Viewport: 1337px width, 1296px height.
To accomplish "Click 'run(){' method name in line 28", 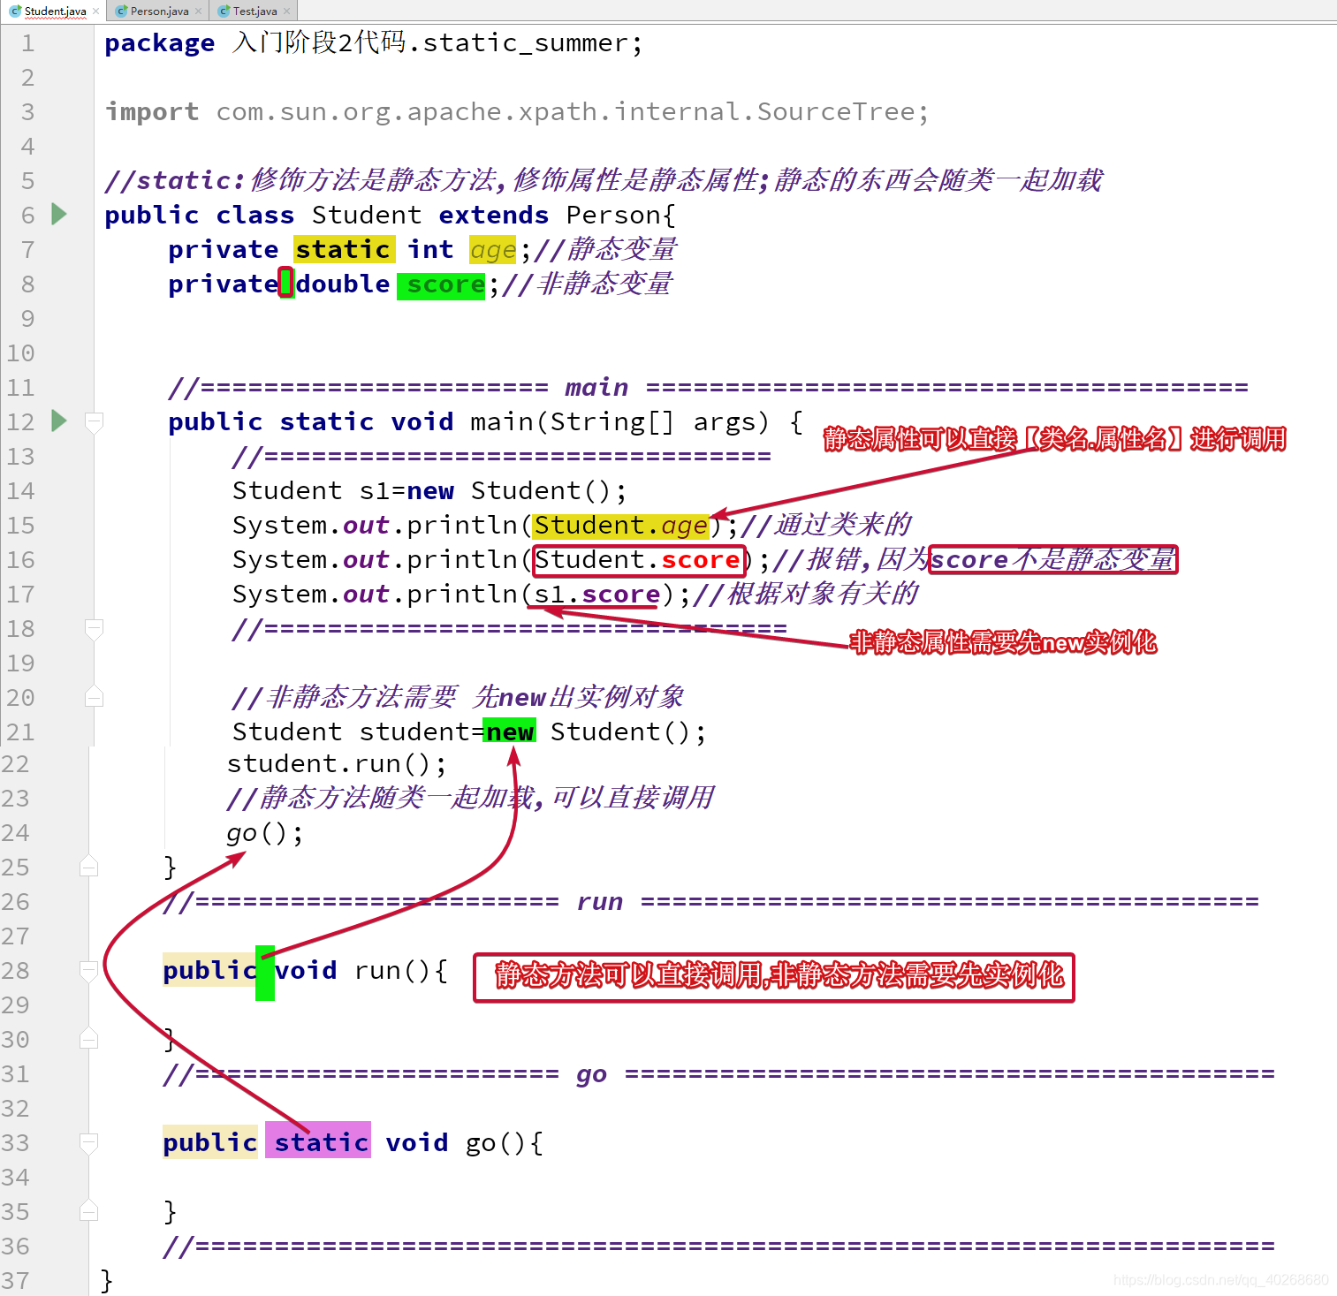I will tap(401, 971).
